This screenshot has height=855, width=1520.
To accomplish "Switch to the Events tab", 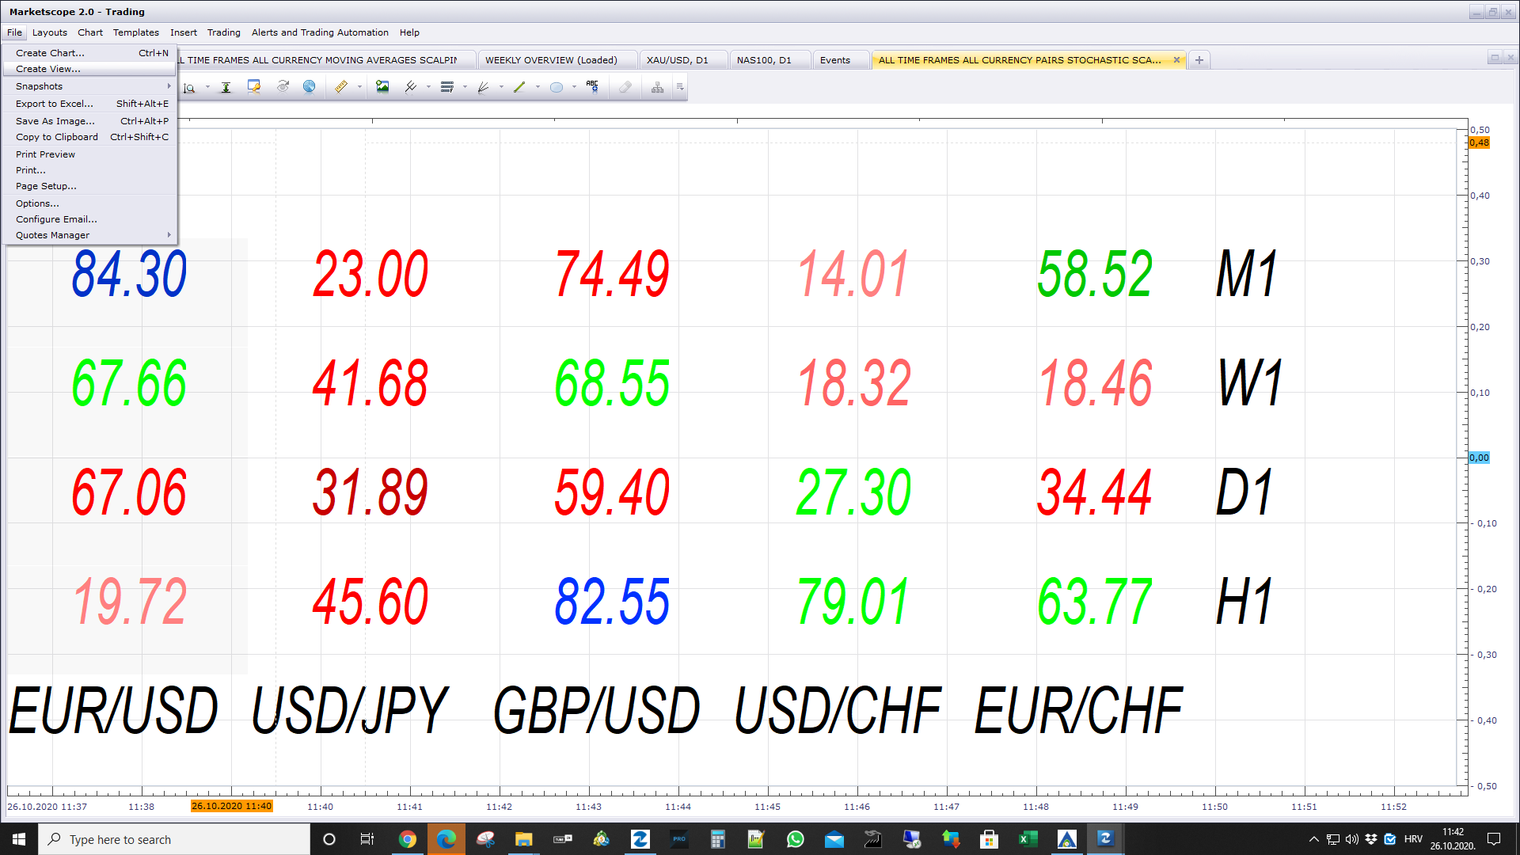I will point(841,60).
